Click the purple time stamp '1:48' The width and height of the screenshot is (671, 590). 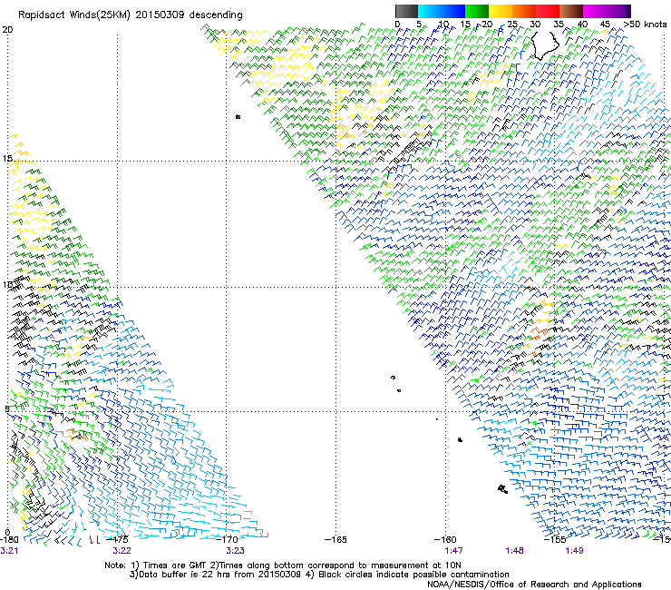click(514, 551)
